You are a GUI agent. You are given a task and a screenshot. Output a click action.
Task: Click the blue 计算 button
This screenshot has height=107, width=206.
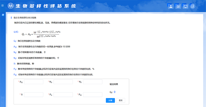tap(110, 100)
